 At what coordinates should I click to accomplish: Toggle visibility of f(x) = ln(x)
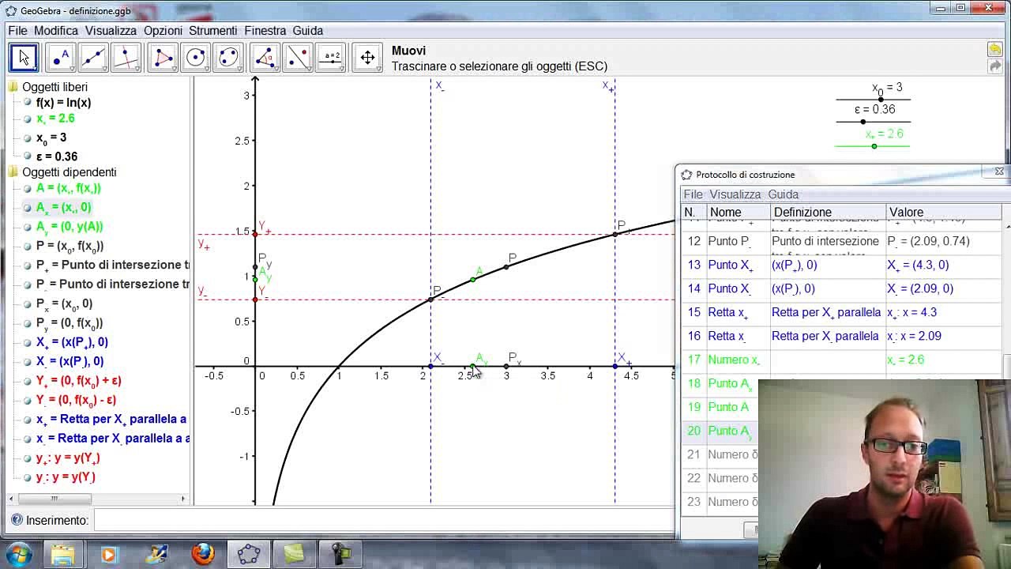point(28,103)
